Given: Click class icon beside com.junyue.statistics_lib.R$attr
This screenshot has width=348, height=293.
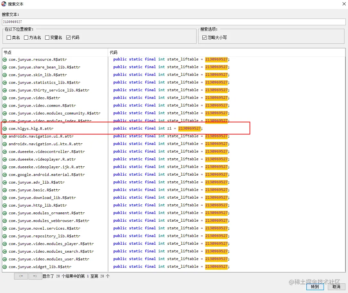Looking at the screenshot, I should pos(4,83).
